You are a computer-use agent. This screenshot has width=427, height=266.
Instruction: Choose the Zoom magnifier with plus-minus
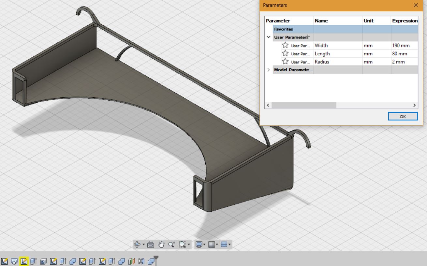172,245
